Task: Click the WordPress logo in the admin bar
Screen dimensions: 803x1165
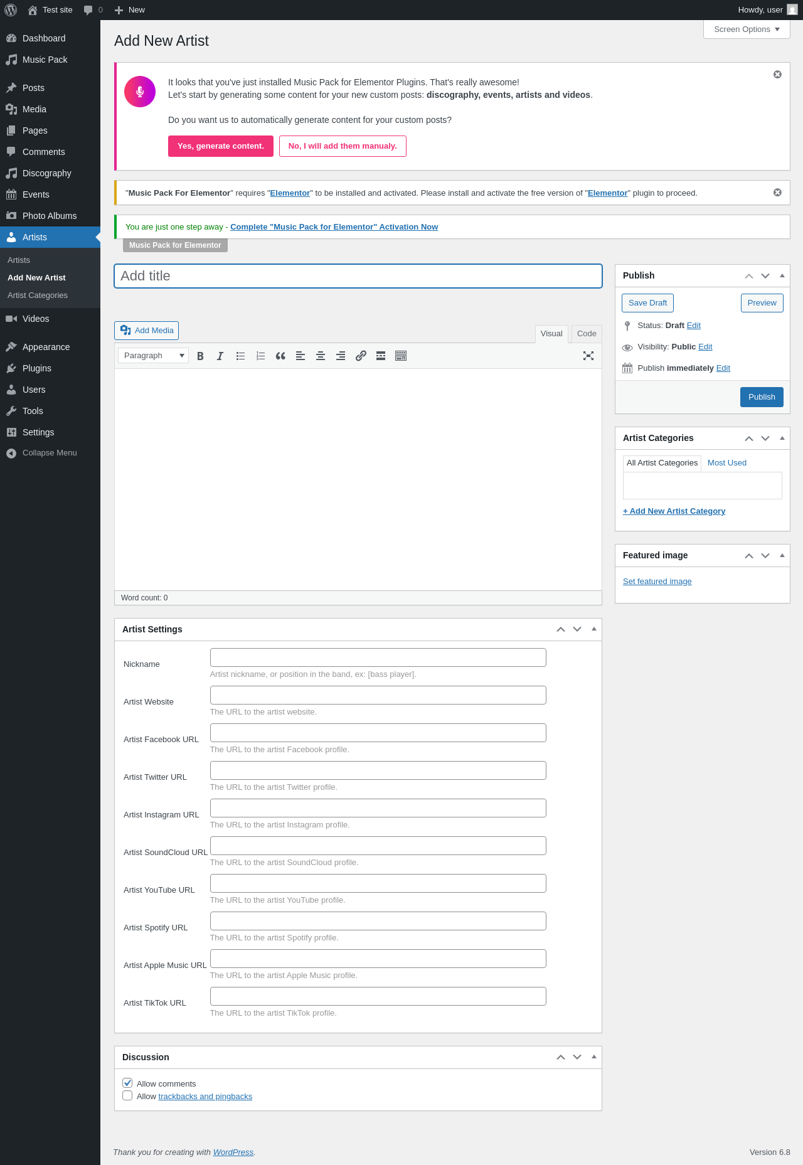Action: [11, 10]
